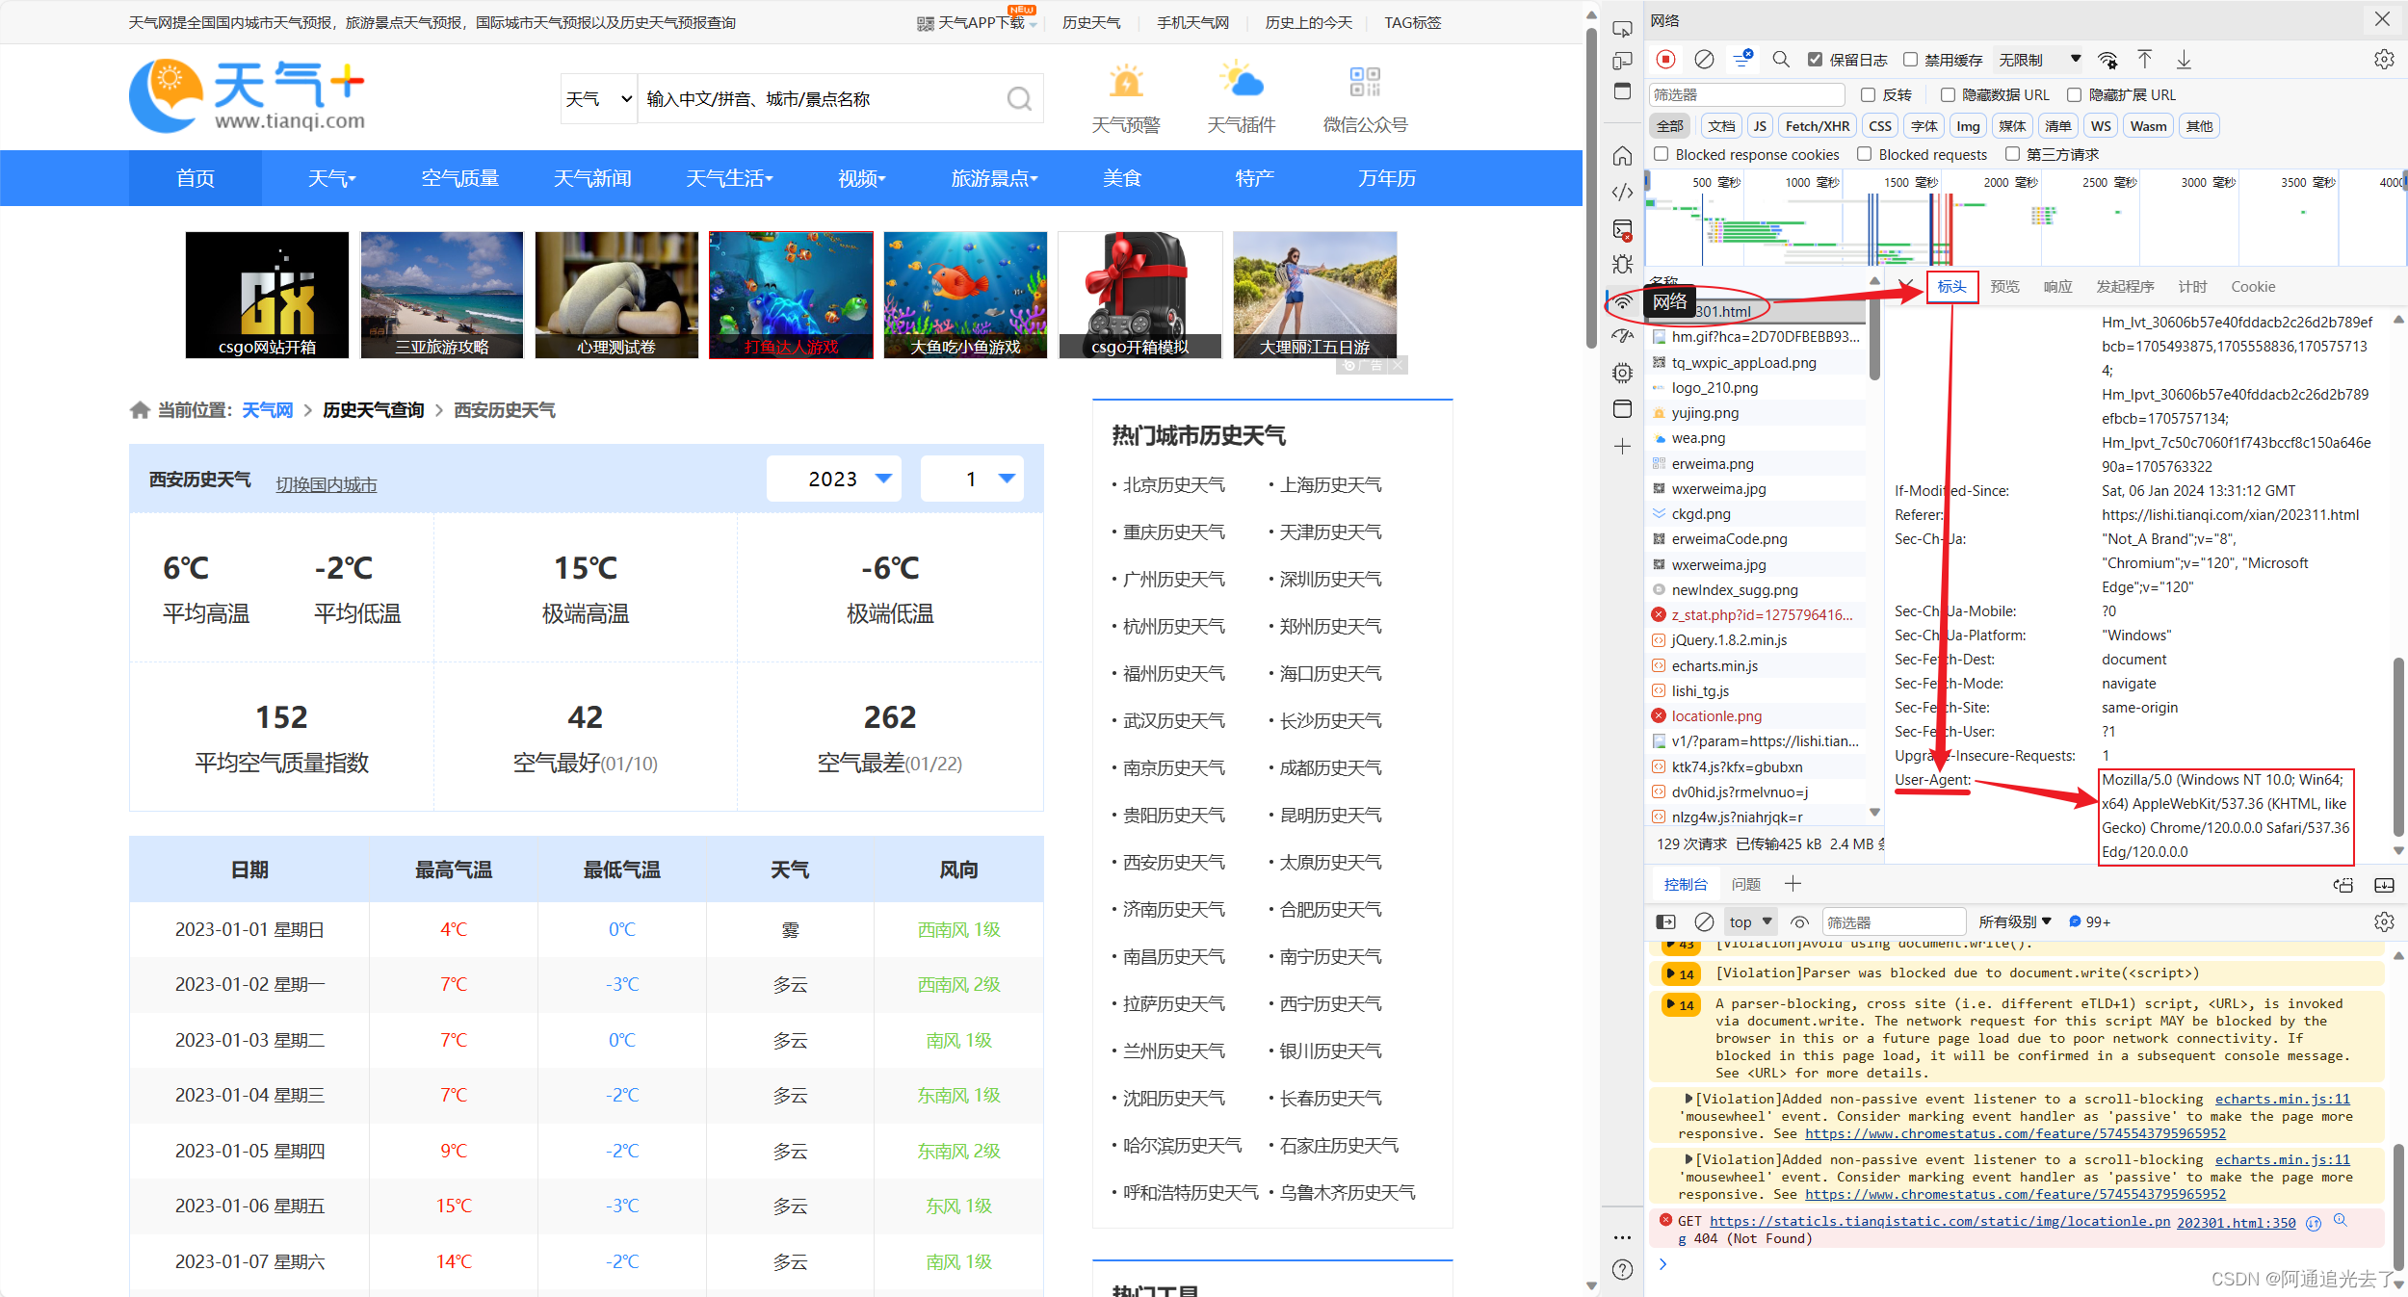Switch to the 问题 console tab

1746,883
